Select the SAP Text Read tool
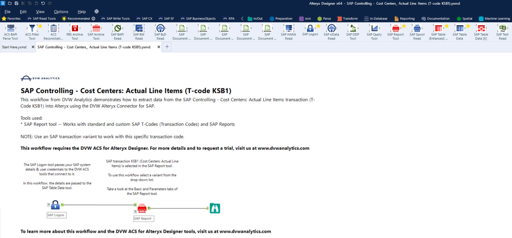This screenshot has height=238, width=512. click(502, 32)
